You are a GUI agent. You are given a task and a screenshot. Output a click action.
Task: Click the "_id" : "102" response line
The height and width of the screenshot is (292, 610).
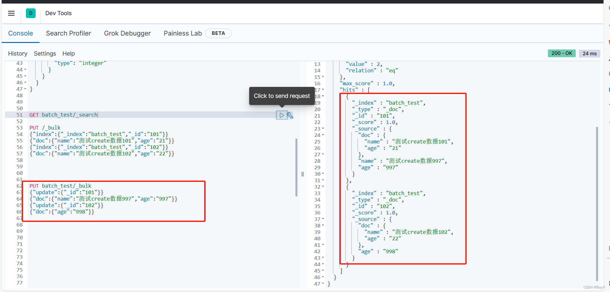click(373, 206)
